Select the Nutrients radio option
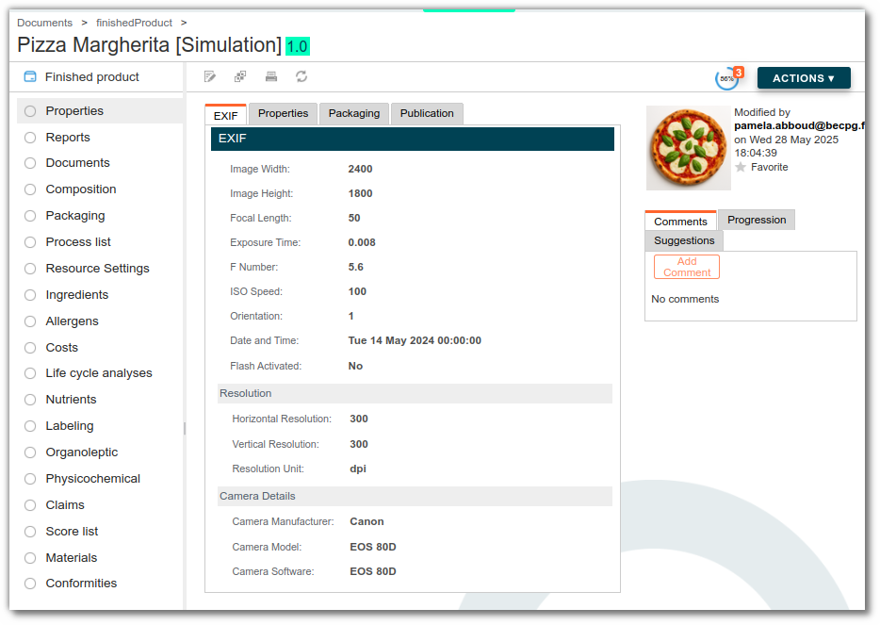 (30, 400)
